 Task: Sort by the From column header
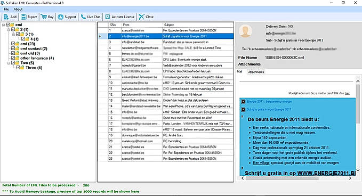[x=142, y=24]
